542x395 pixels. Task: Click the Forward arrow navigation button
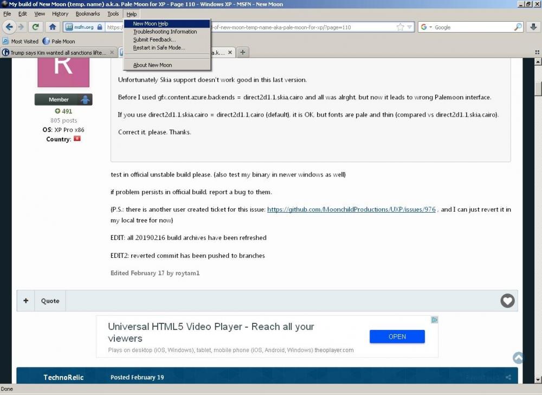point(21,27)
